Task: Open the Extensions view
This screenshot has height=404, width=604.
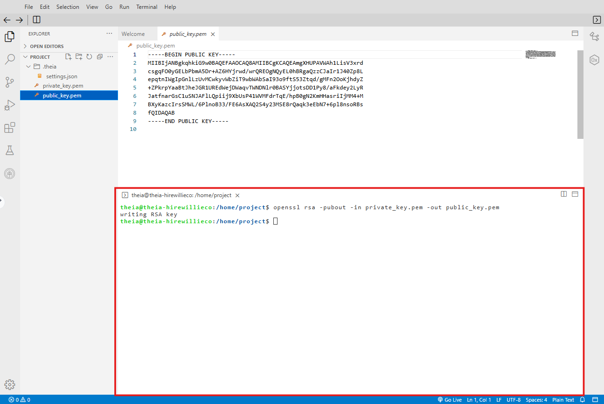Action: tap(10, 128)
